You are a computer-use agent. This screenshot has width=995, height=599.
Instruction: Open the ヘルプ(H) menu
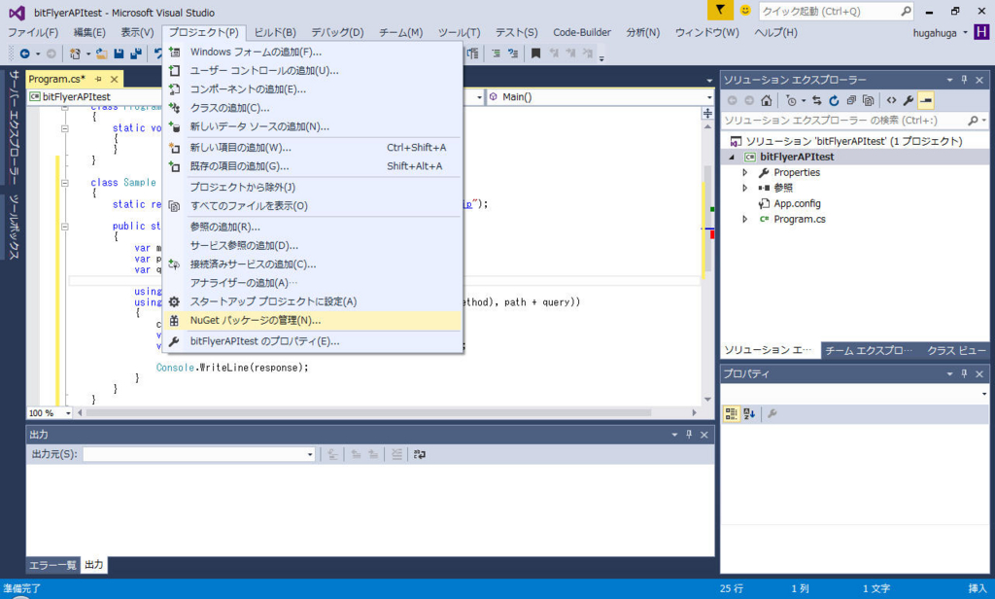click(775, 32)
